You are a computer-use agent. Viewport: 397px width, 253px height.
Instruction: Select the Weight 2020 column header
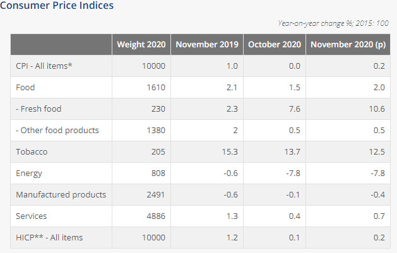(141, 44)
